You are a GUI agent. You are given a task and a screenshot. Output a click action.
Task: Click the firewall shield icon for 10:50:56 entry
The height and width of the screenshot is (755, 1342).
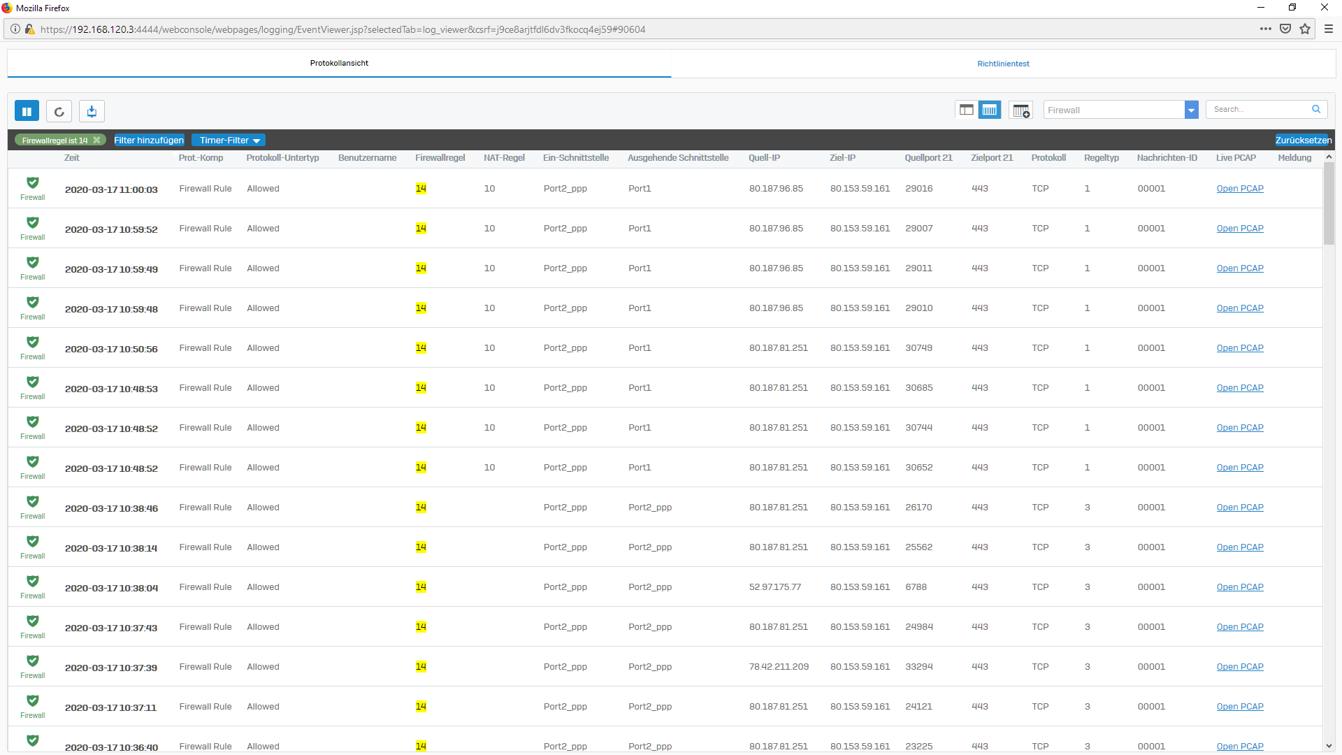pyautogui.click(x=32, y=342)
